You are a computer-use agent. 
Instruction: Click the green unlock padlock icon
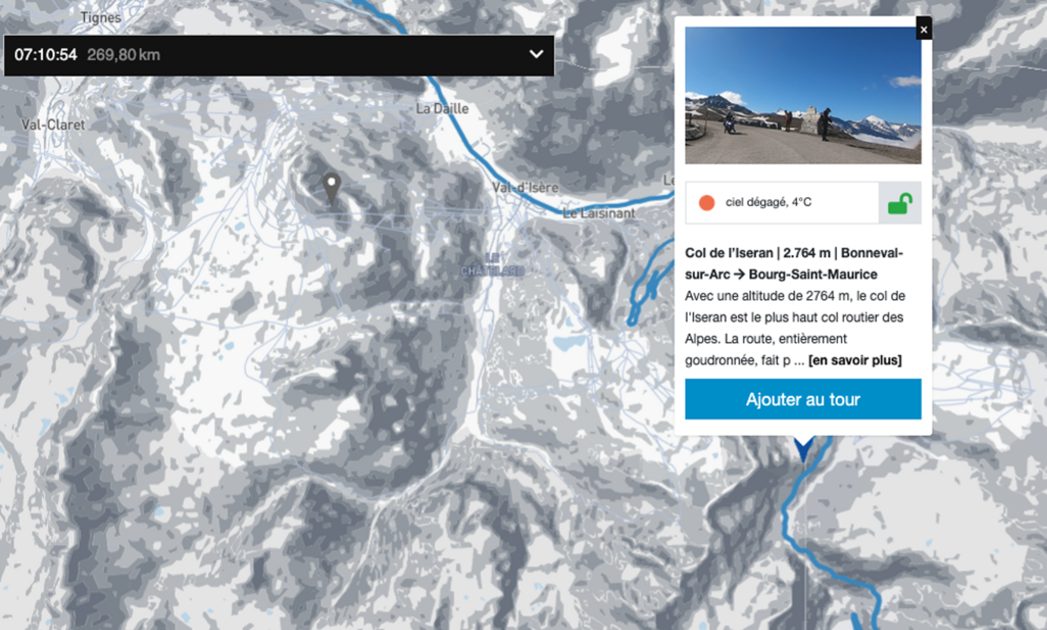coord(900,203)
